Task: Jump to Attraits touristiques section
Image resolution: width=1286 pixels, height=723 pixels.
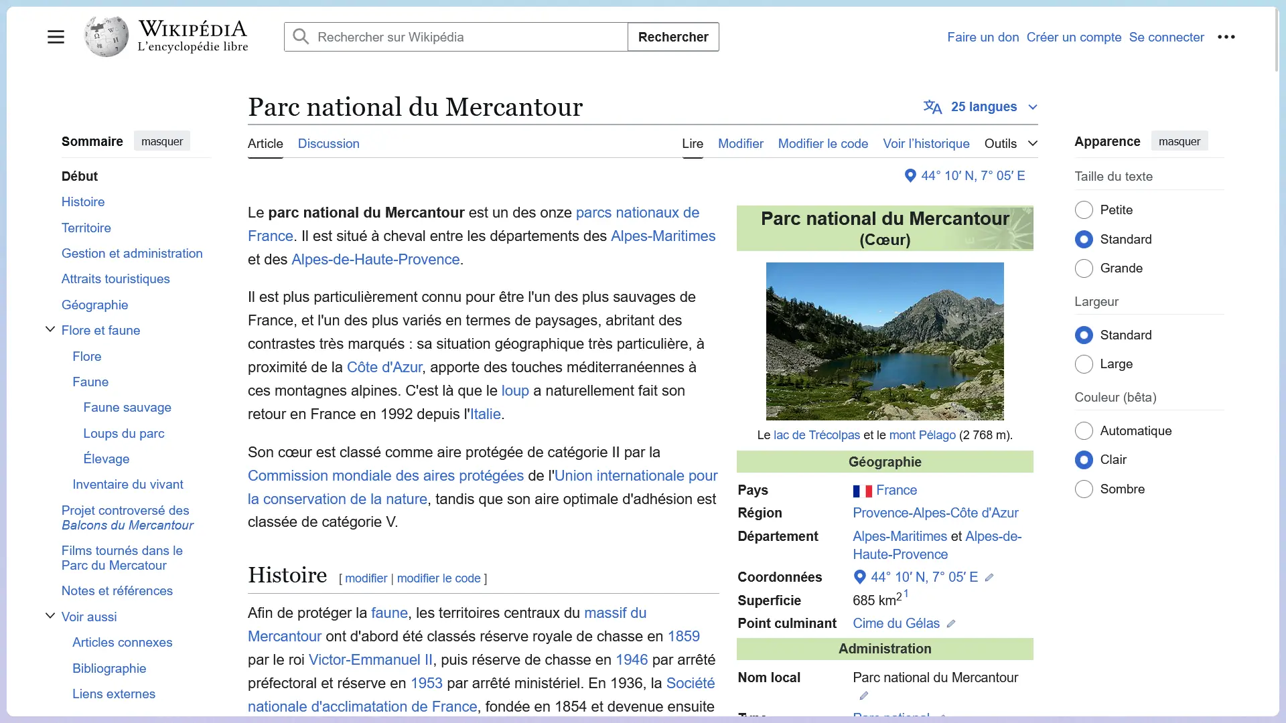Action: click(116, 278)
